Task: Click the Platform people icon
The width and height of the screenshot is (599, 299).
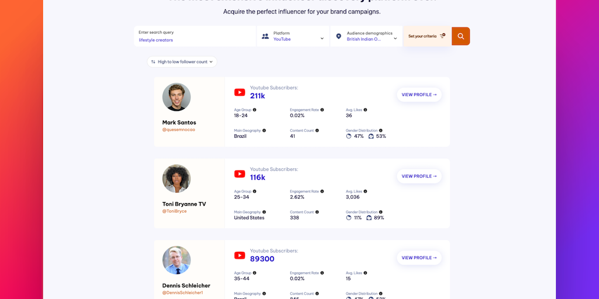Action: pos(265,36)
